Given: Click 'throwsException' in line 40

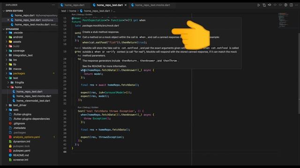Looking at the screenshot, I should click(110, 137).
